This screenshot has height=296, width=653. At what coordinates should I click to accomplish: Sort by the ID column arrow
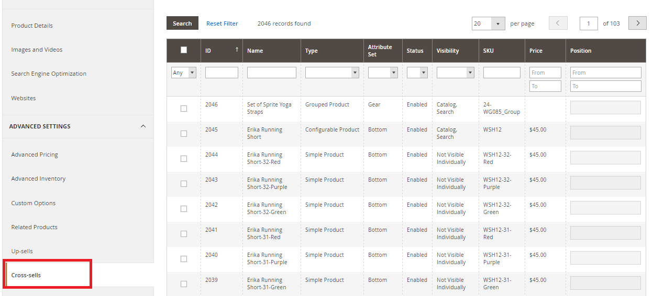(237, 50)
